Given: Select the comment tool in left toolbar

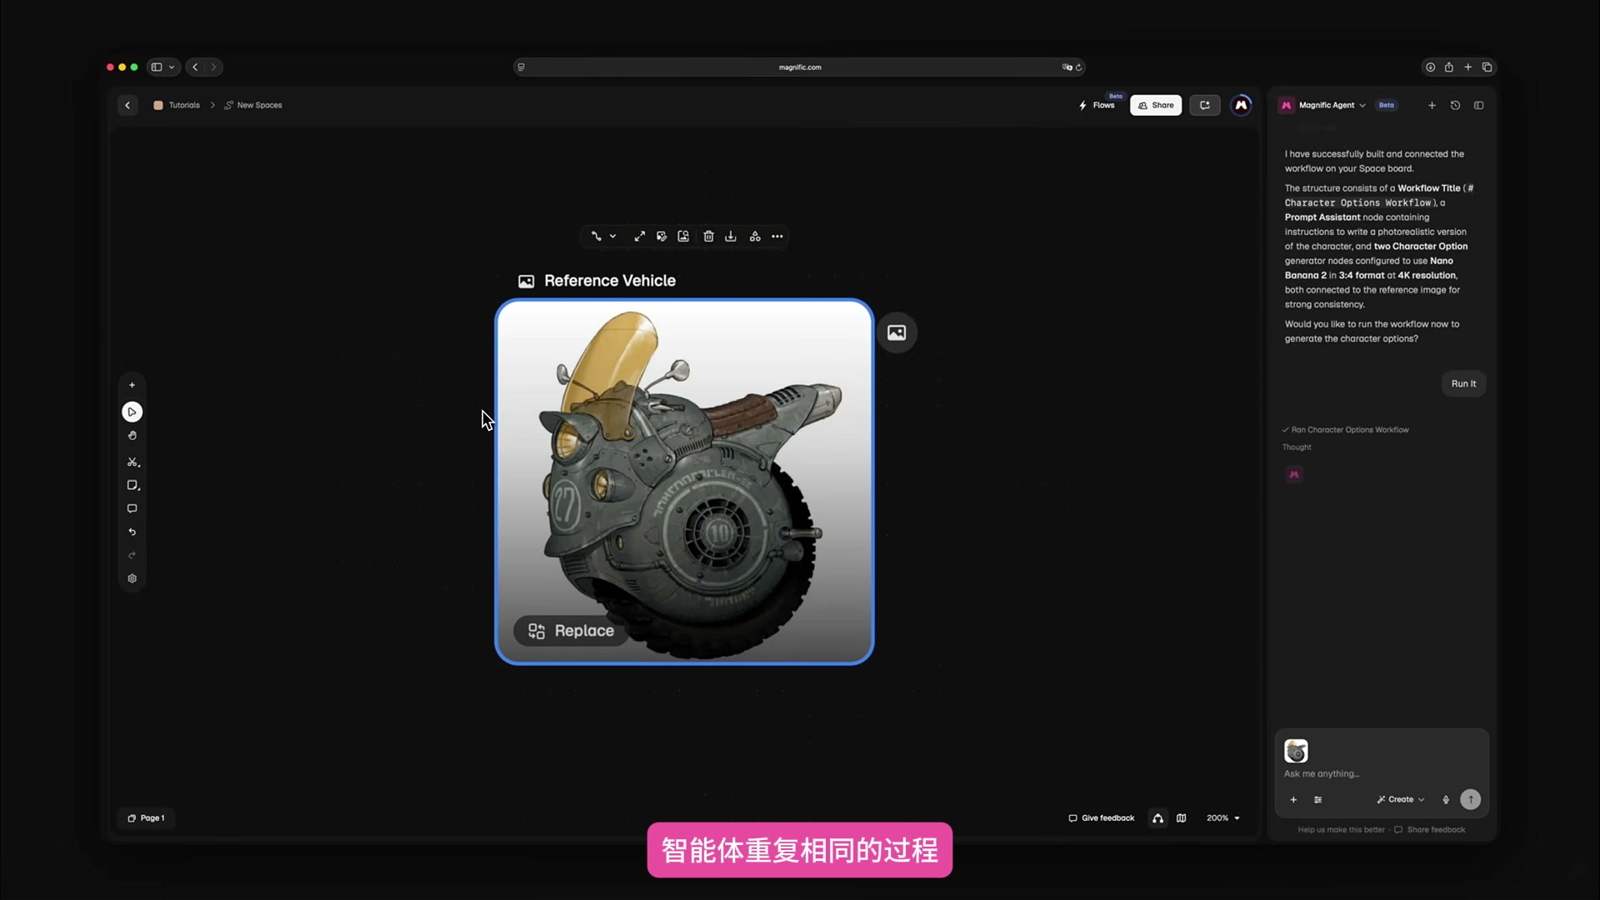Looking at the screenshot, I should pos(132,508).
